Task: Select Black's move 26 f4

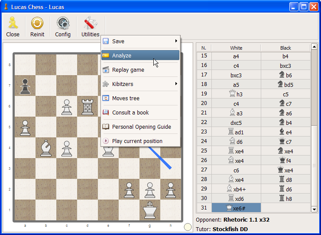Action: pyautogui.click(x=285, y=160)
